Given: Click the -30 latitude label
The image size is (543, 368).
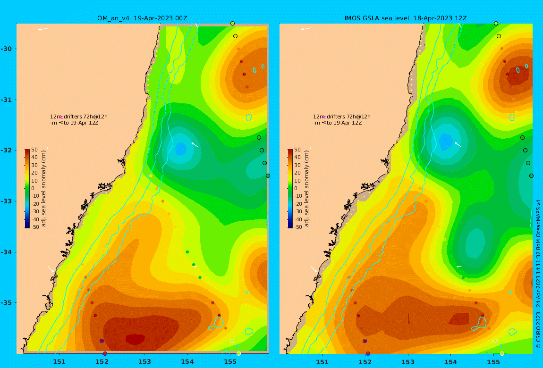Looking at the screenshot, I should [x=6, y=49].
